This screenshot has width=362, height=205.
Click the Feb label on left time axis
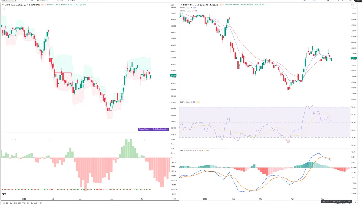(53, 199)
